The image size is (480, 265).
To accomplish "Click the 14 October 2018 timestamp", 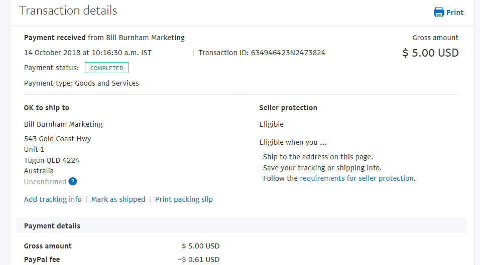I will (x=87, y=53).
